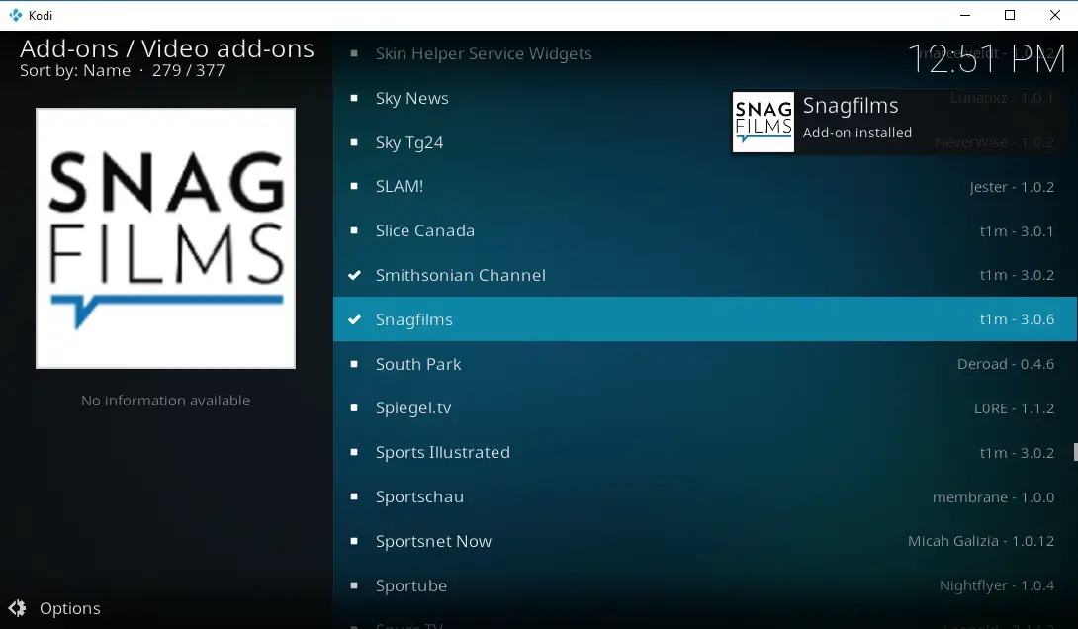Click the bullet beside Sky News

click(x=354, y=98)
